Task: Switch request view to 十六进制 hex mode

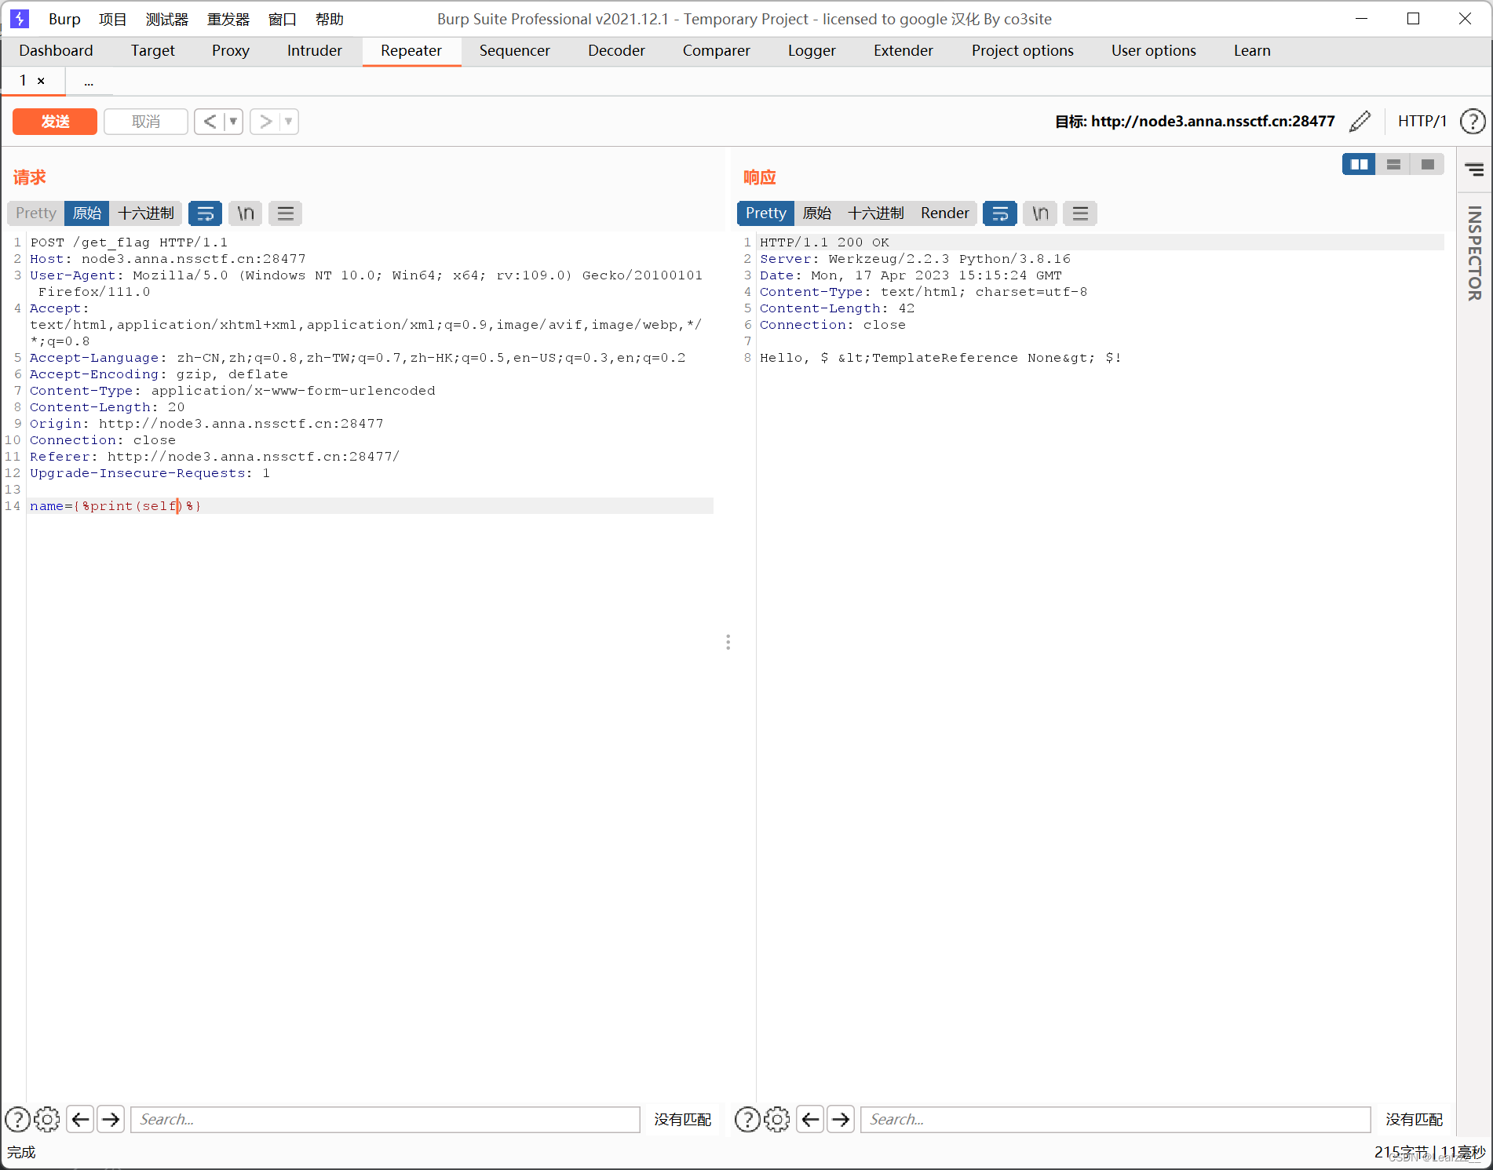Action: 147,213
